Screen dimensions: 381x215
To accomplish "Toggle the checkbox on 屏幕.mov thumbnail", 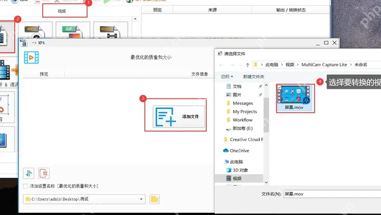I will [279, 87].
